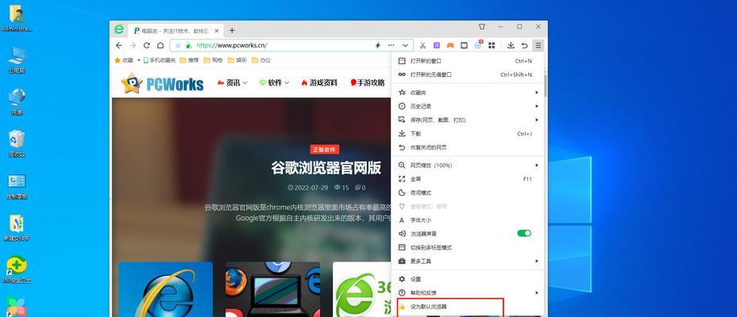Viewport: 737px width, 317px height.
Task: Reload the page with the refresh icon
Action: [x=147, y=45]
